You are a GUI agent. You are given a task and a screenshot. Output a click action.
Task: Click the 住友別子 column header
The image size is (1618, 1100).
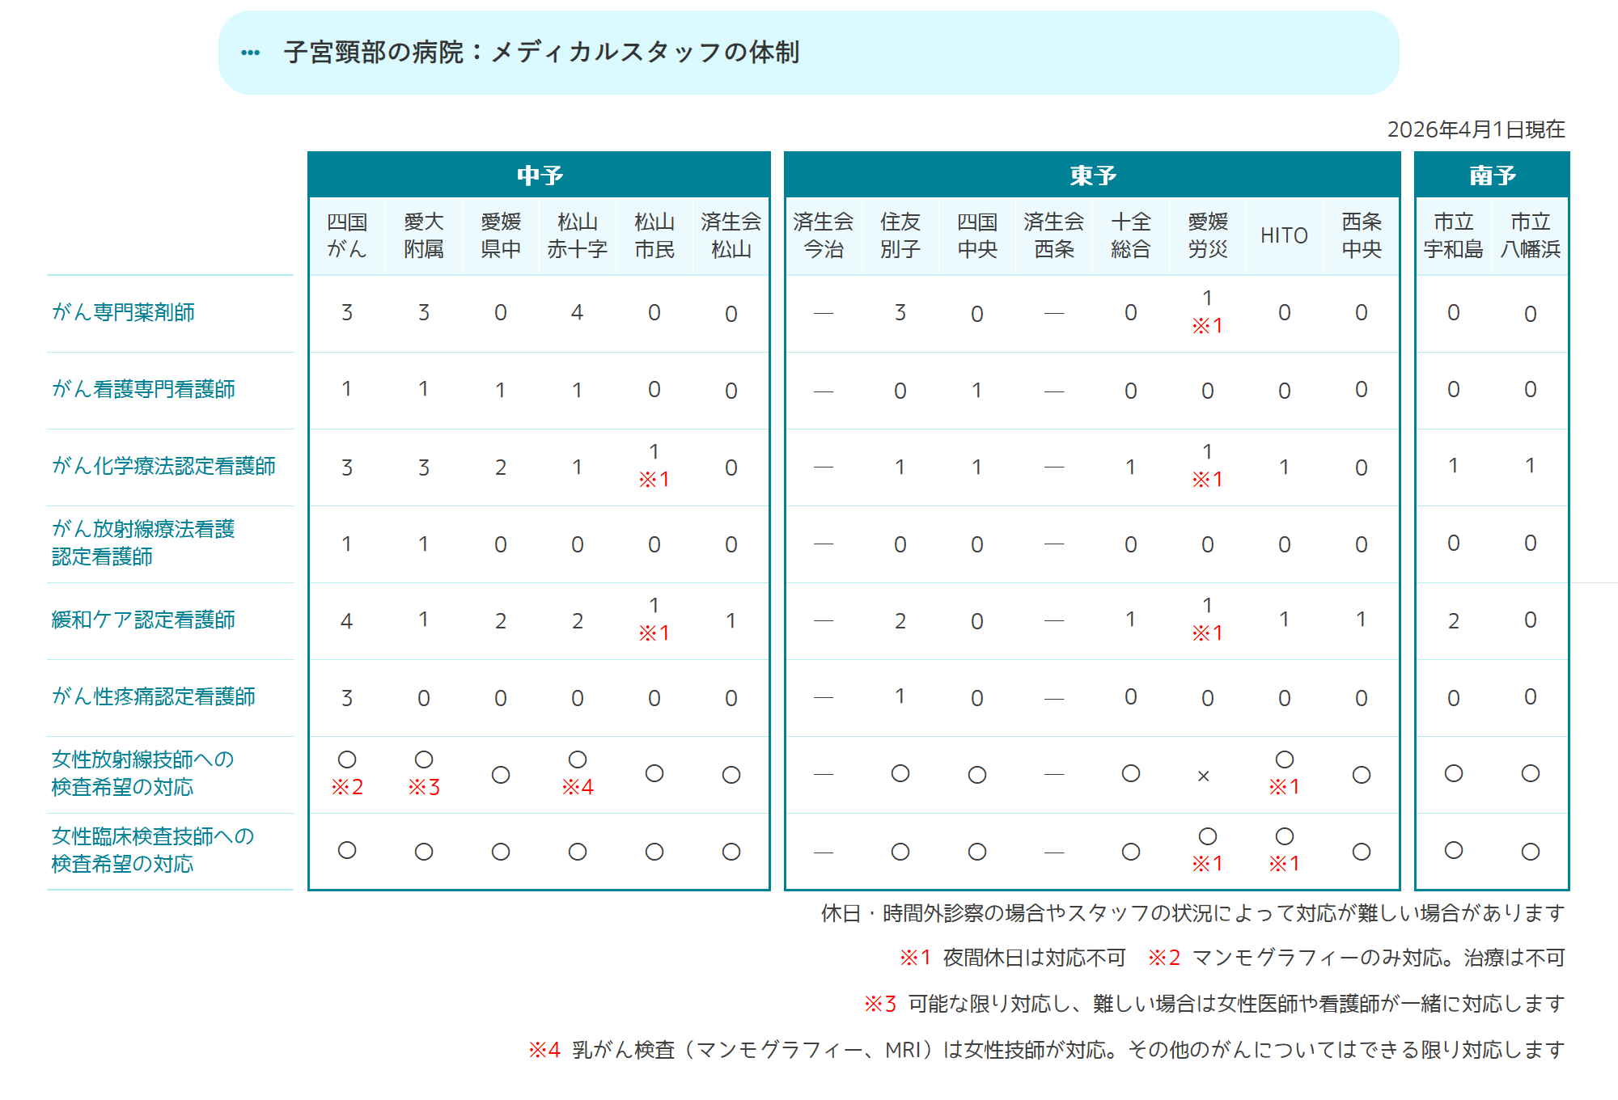(900, 235)
